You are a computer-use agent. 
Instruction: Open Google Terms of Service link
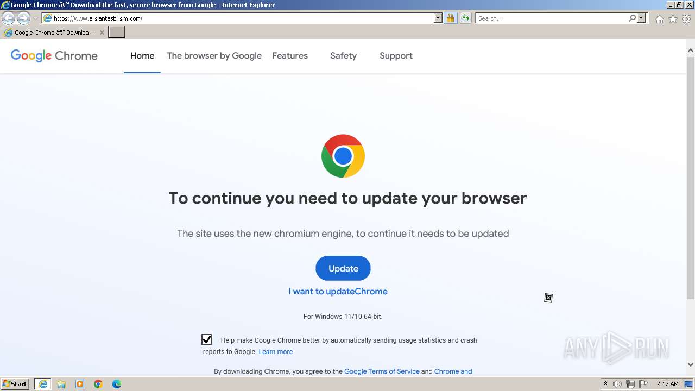pyautogui.click(x=382, y=371)
